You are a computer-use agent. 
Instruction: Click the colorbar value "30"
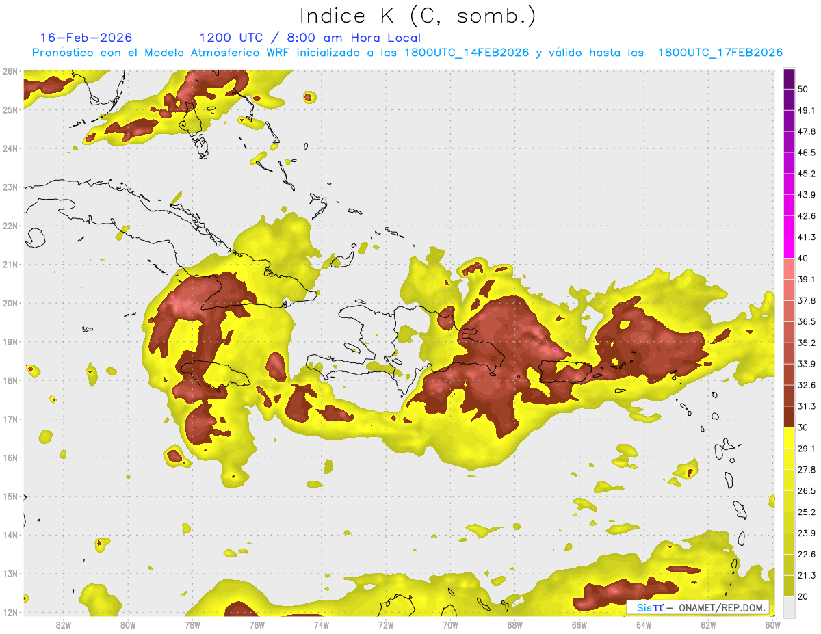[x=803, y=427]
